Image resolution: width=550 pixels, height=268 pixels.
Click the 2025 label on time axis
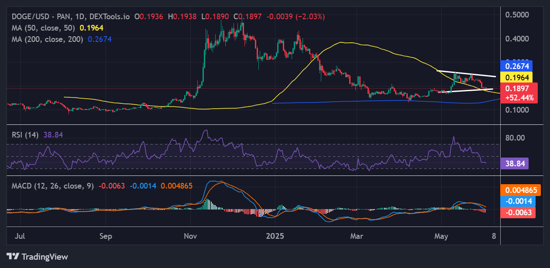click(275, 236)
